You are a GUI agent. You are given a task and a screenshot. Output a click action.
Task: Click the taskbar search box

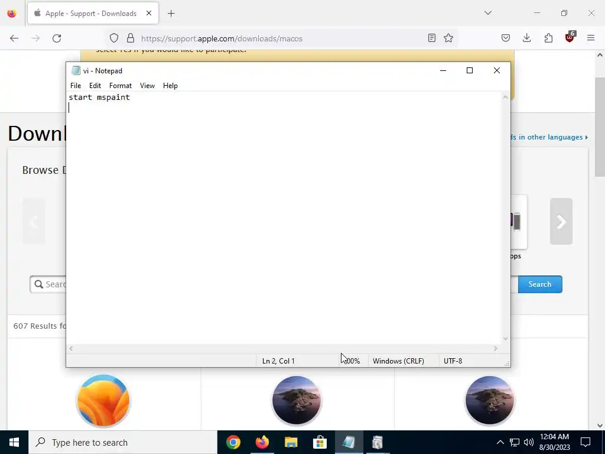click(123, 442)
